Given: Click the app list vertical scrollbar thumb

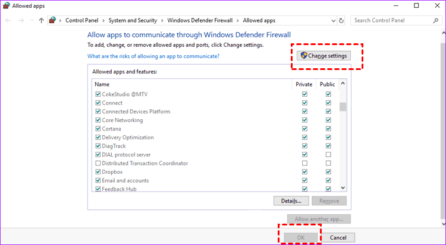Looking at the screenshot, I should pyautogui.click(x=343, y=107).
